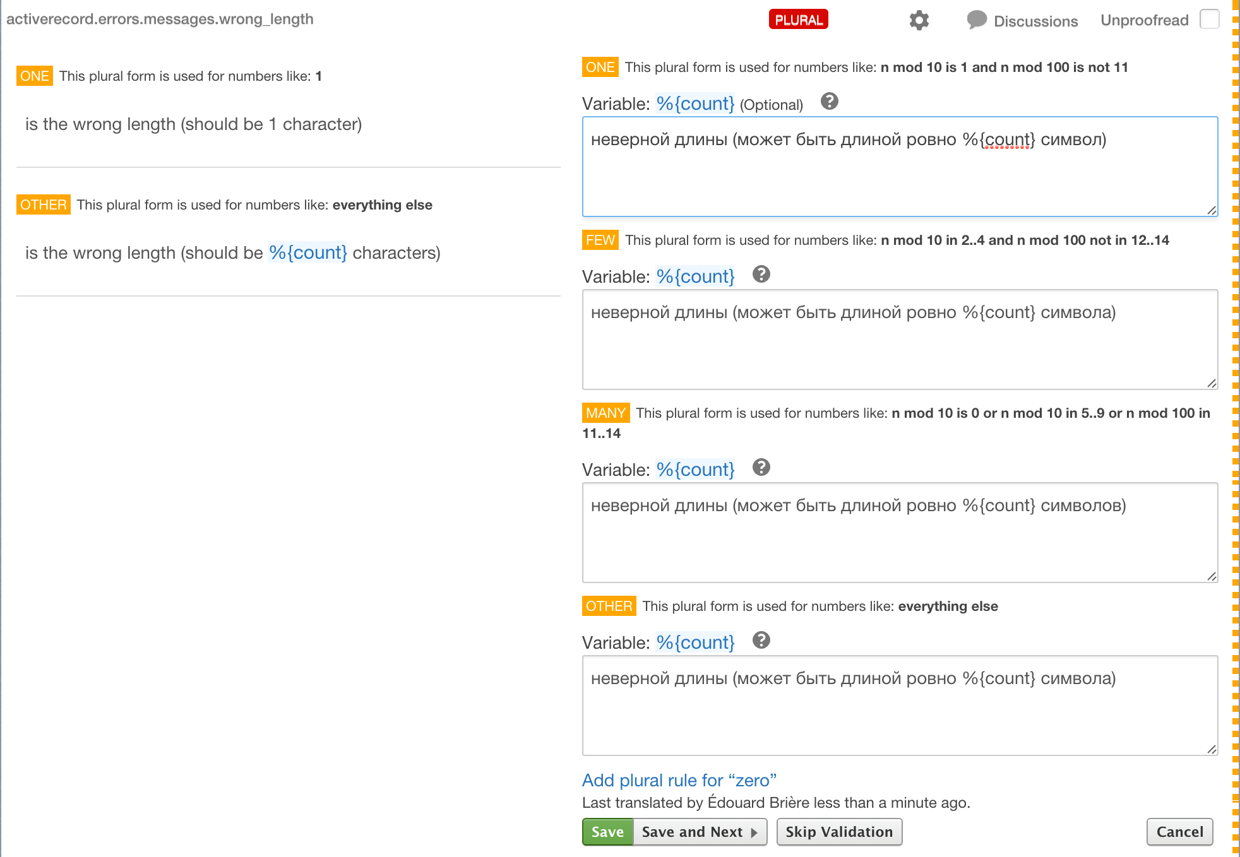1240x857 pixels.
Task: Grab resize handle of OTHER translation textarea
Action: (1212, 749)
